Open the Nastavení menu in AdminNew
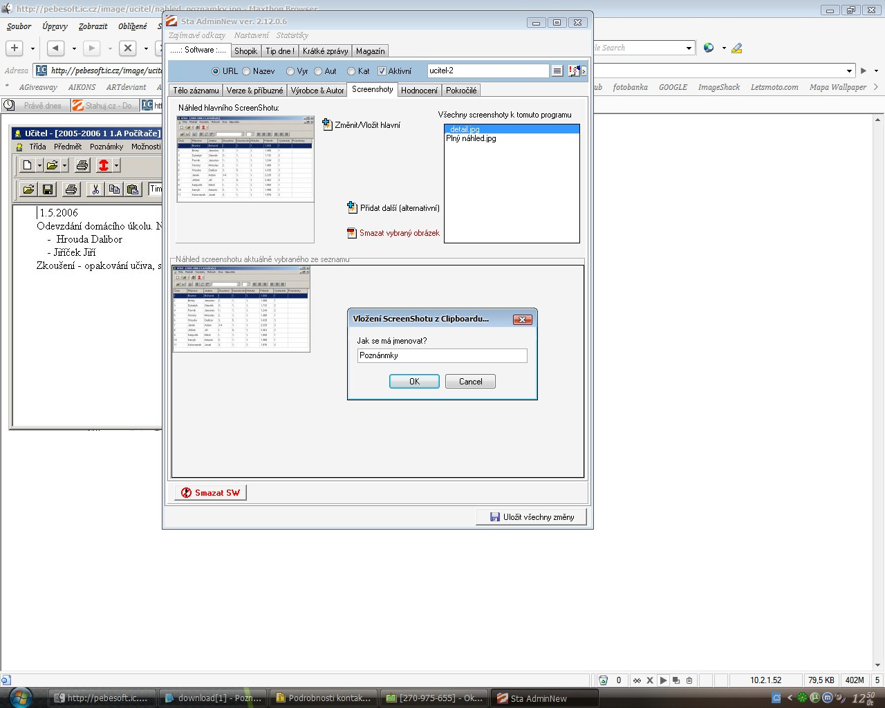The image size is (885, 708). (x=251, y=35)
